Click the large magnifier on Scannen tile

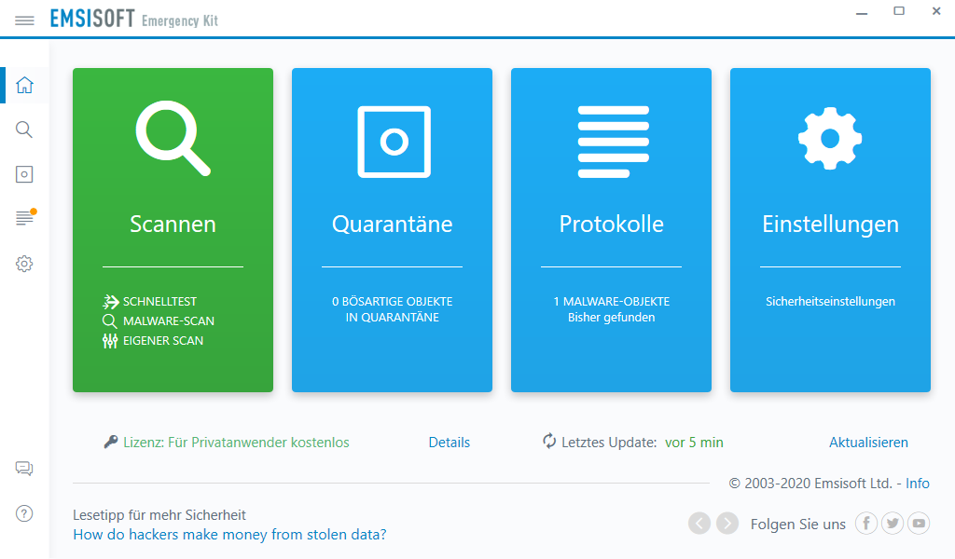click(173, 139)
